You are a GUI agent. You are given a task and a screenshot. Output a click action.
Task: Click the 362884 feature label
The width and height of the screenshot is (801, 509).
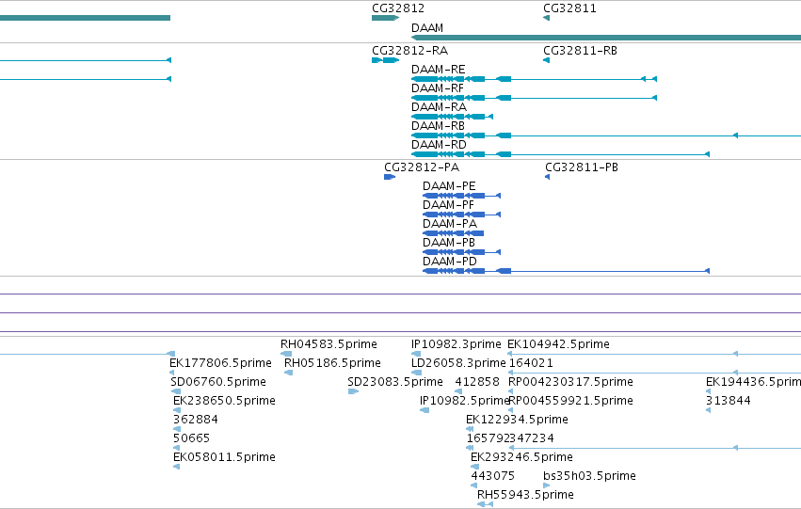[x=195, y=420]
